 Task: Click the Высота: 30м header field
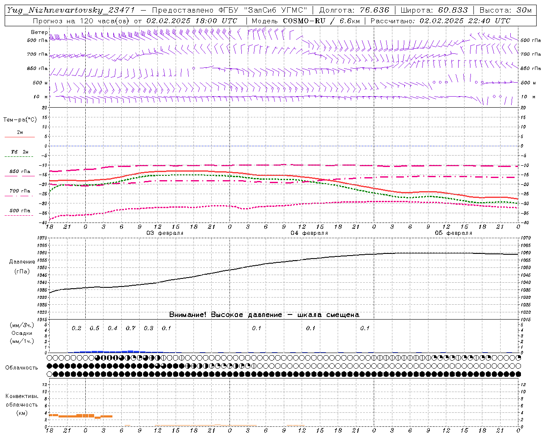(506, 11)
